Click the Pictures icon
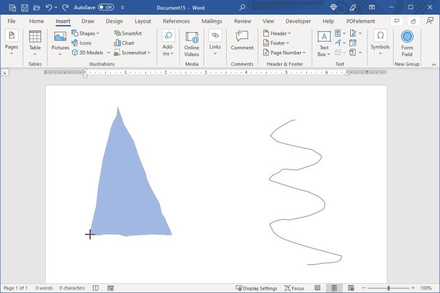The width and height of the screenshot is (440, 293). 60,40
